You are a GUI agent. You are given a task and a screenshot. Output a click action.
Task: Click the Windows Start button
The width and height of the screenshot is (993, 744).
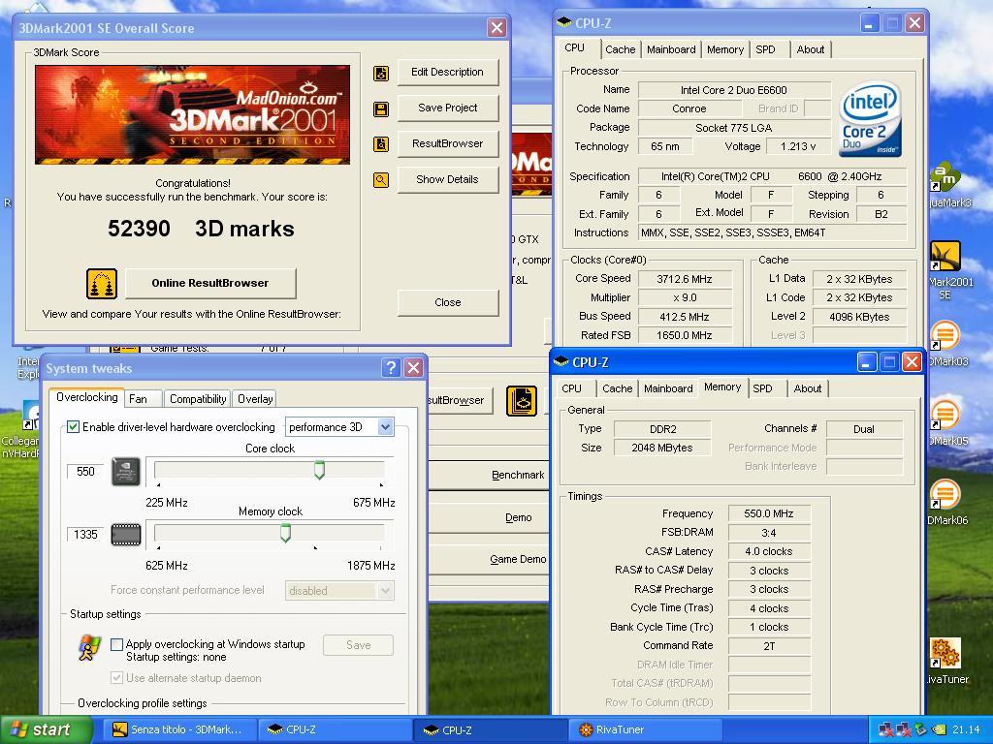pyautogui.click(x=47, y=730)
